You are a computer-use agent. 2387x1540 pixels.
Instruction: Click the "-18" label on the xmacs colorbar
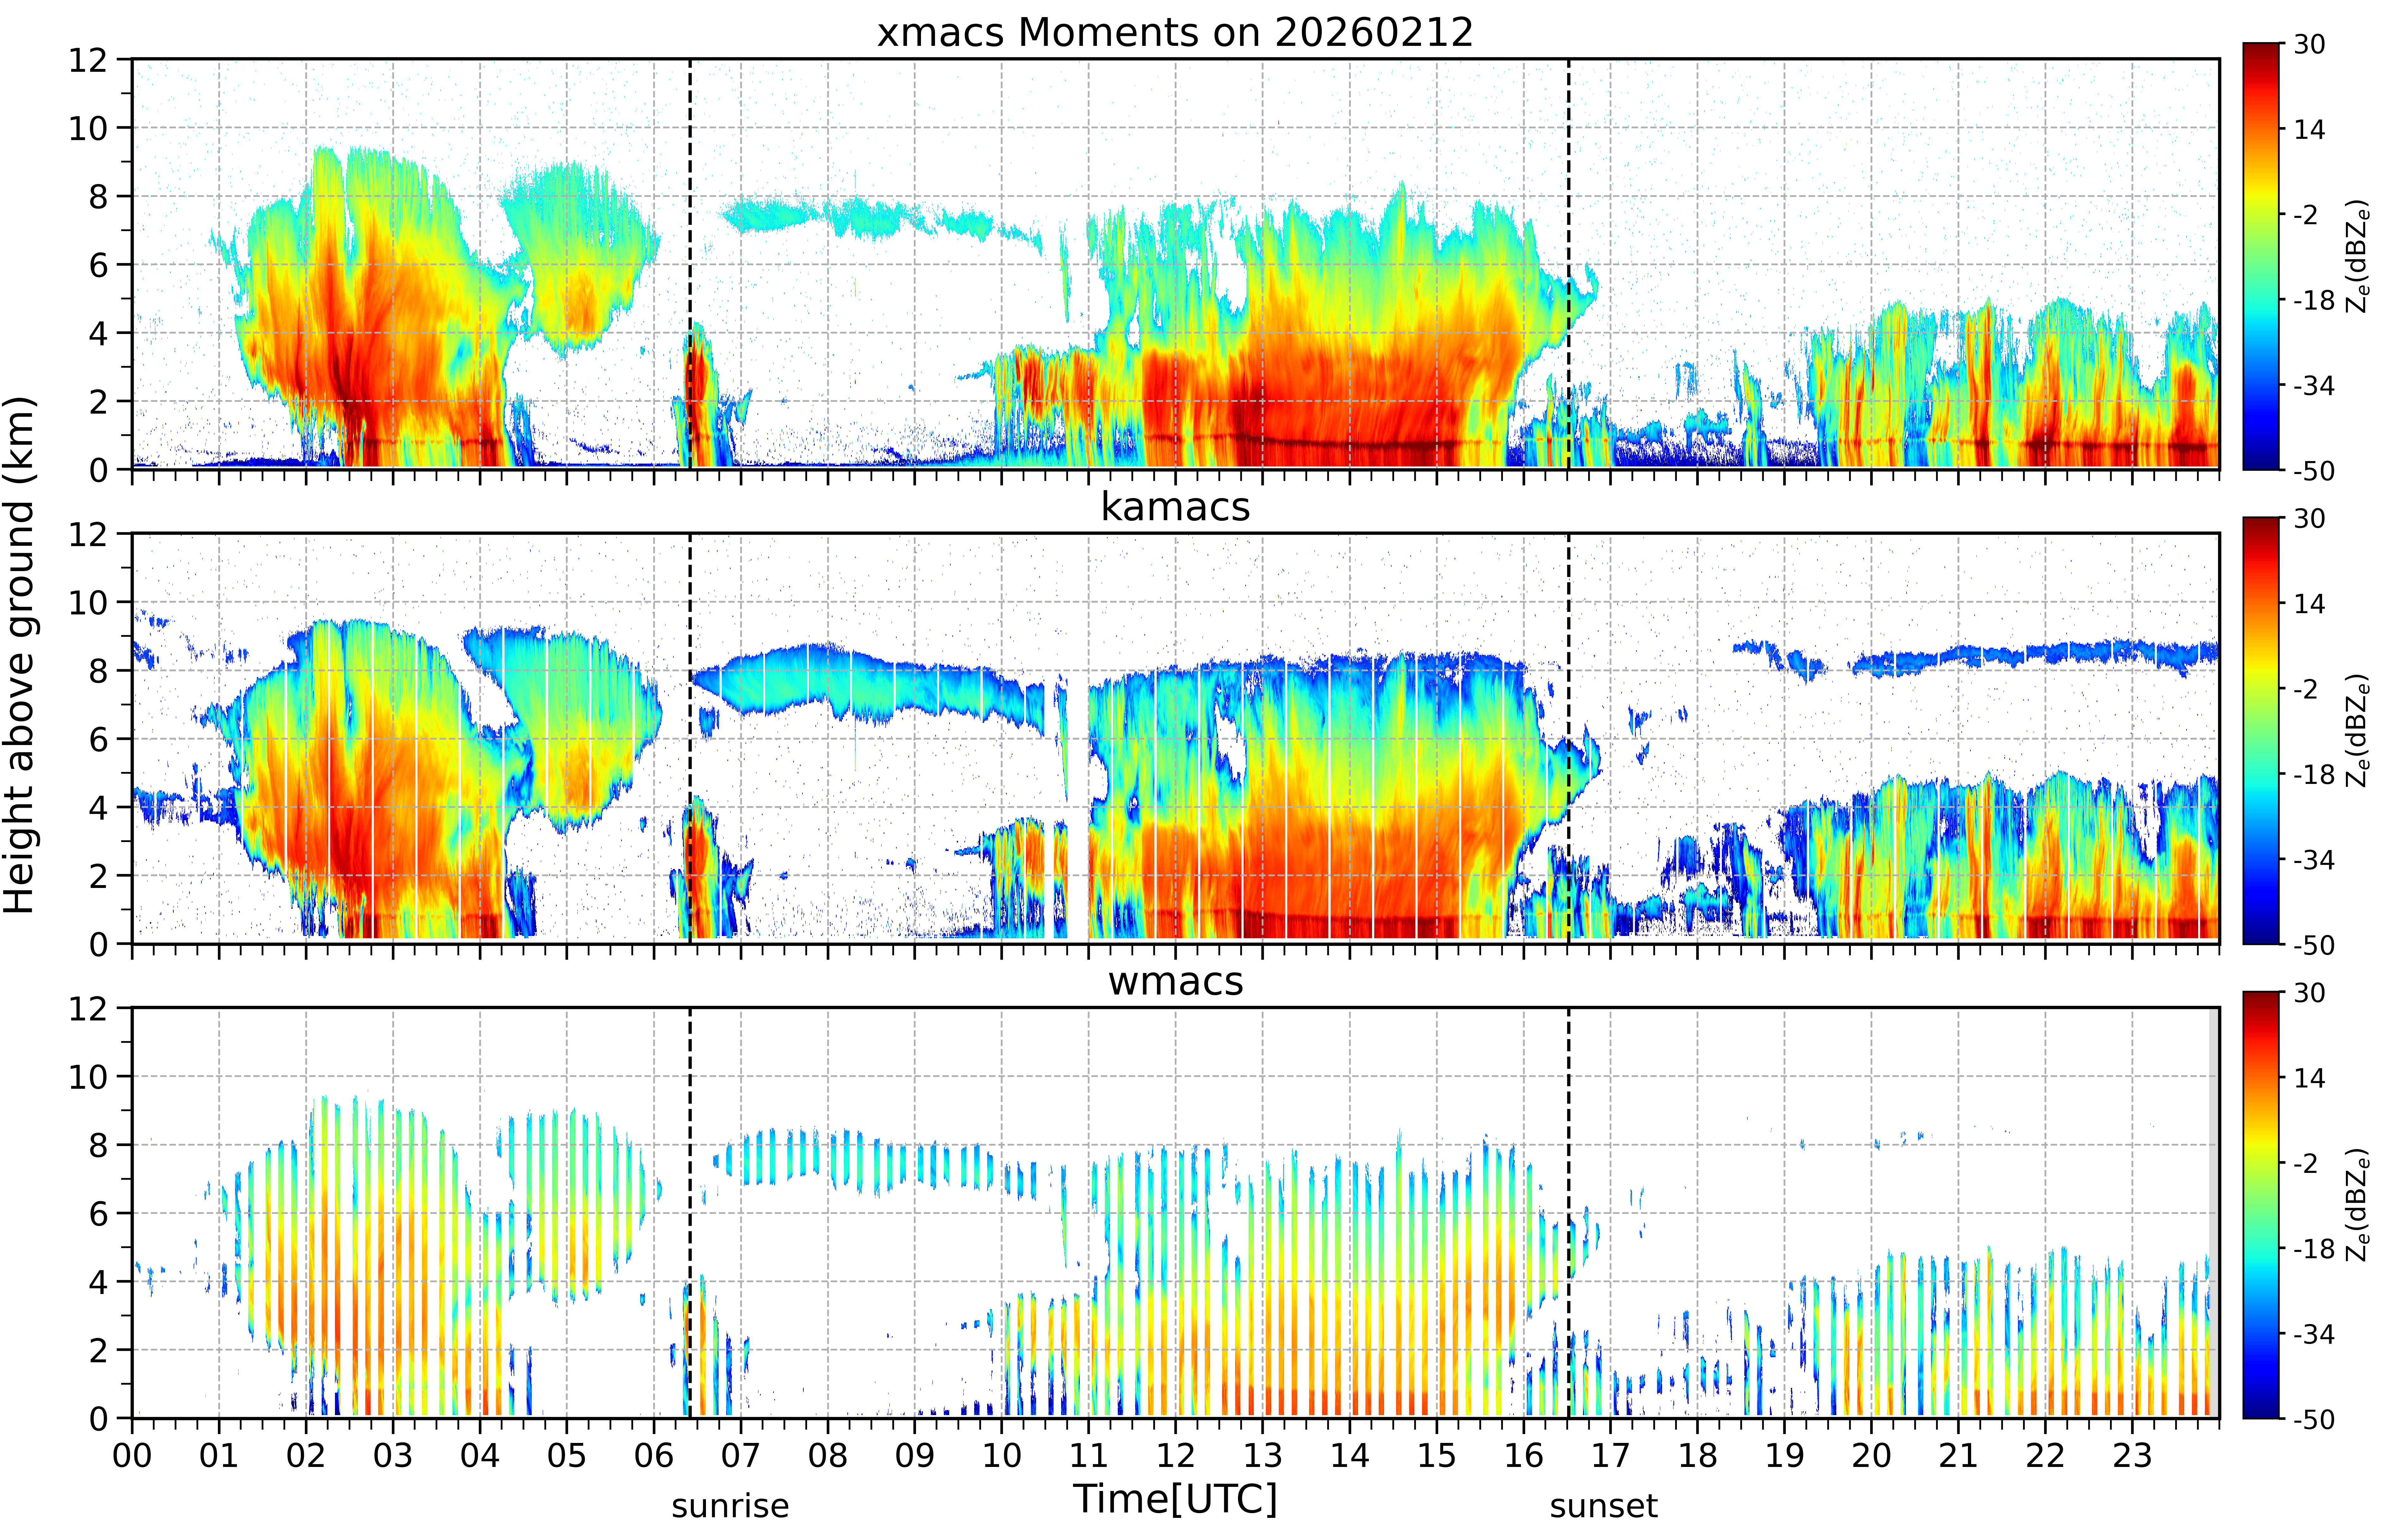(2314, 300)
